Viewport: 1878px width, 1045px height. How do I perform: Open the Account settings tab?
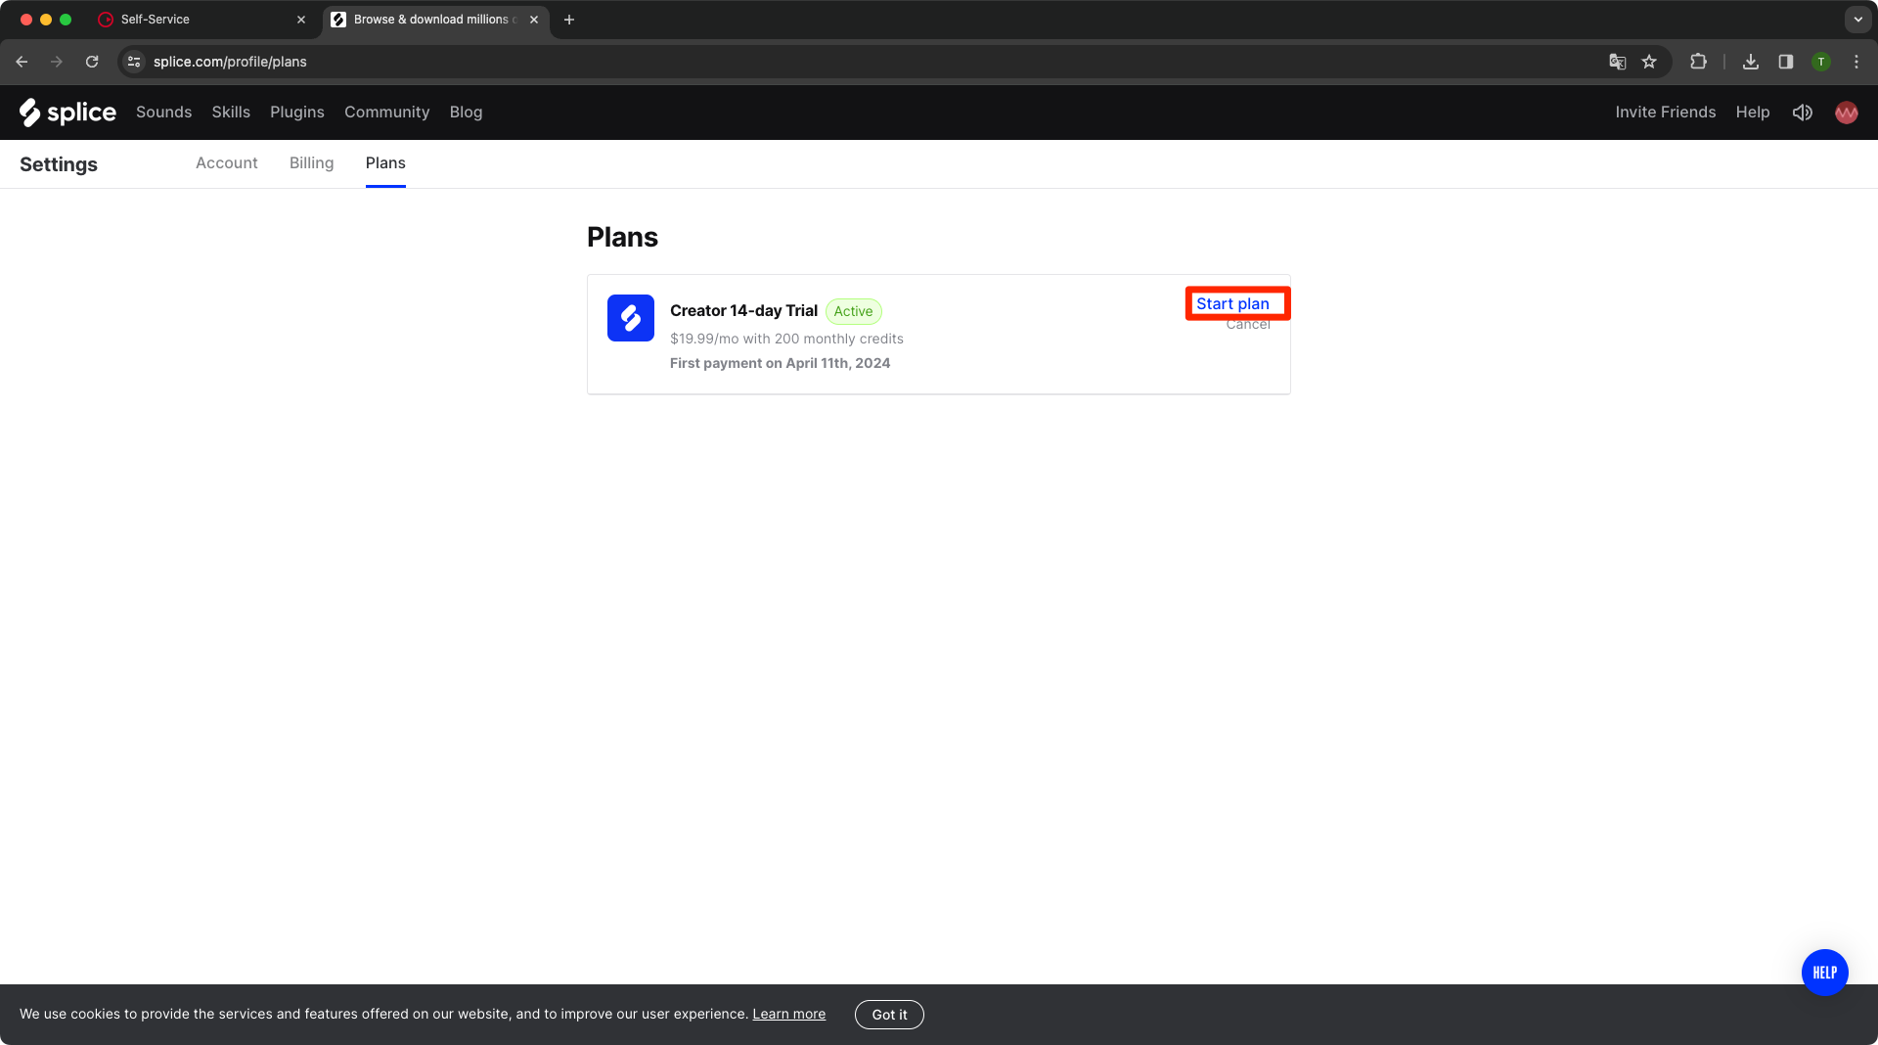(x=227, y=163)
